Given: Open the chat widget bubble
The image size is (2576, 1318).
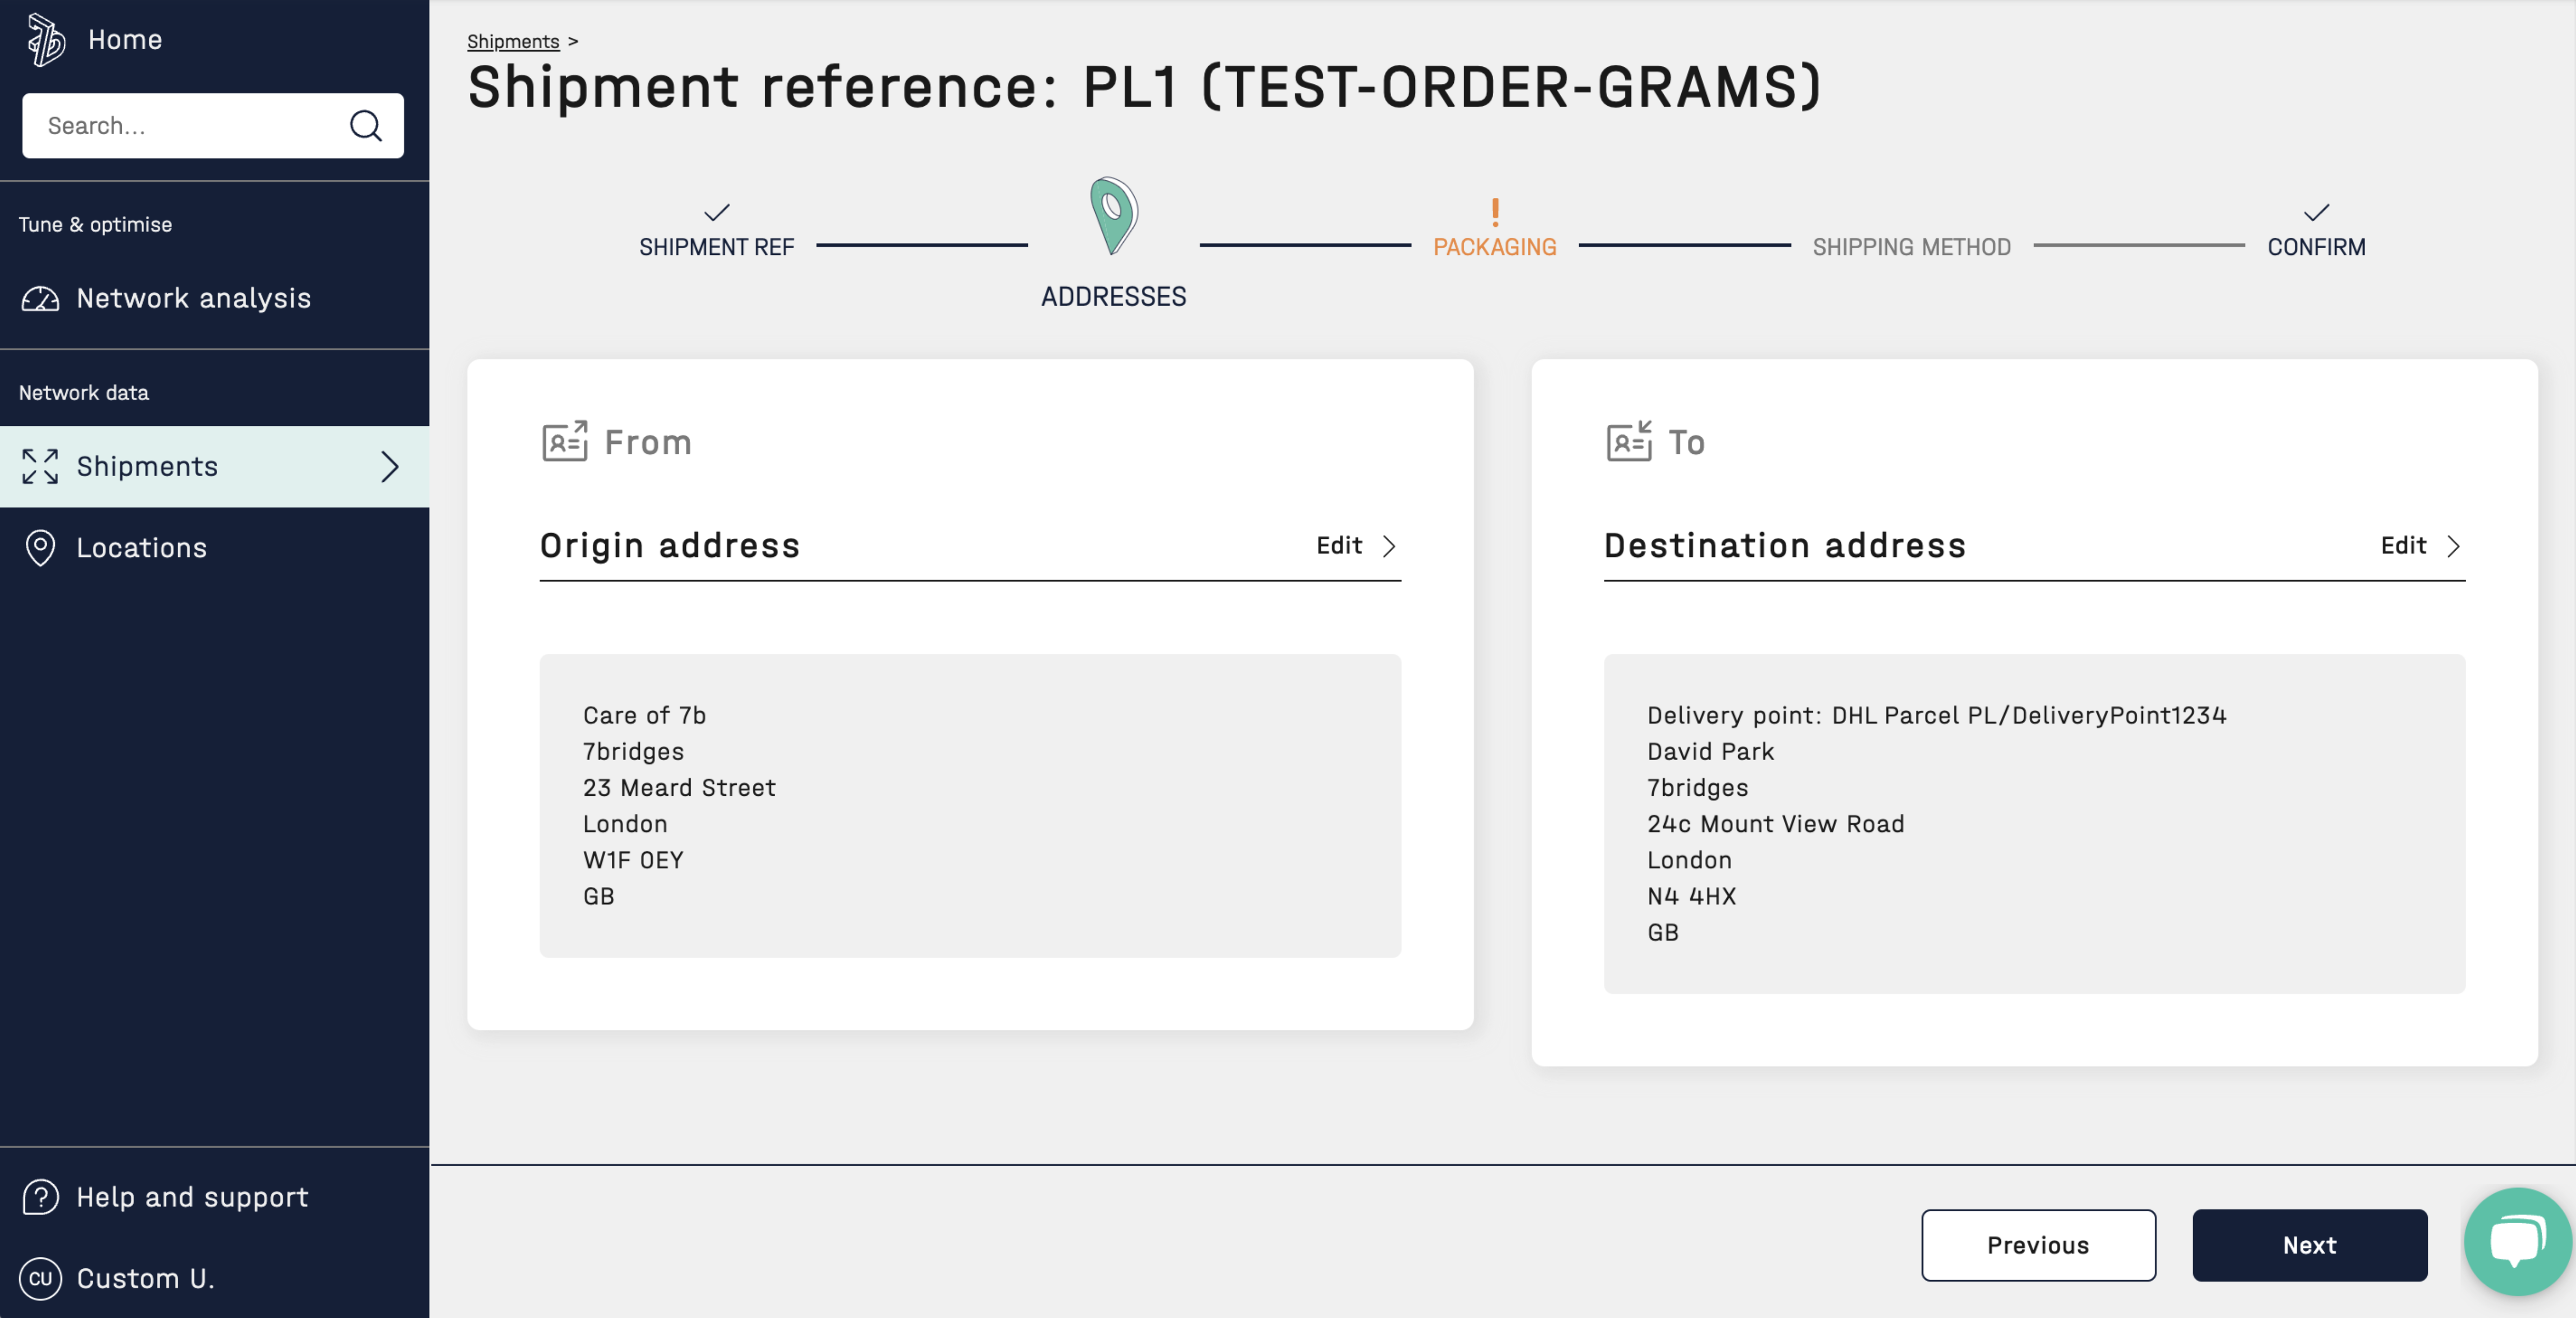Looking at the screenshot, I should click(2516, 1241).
